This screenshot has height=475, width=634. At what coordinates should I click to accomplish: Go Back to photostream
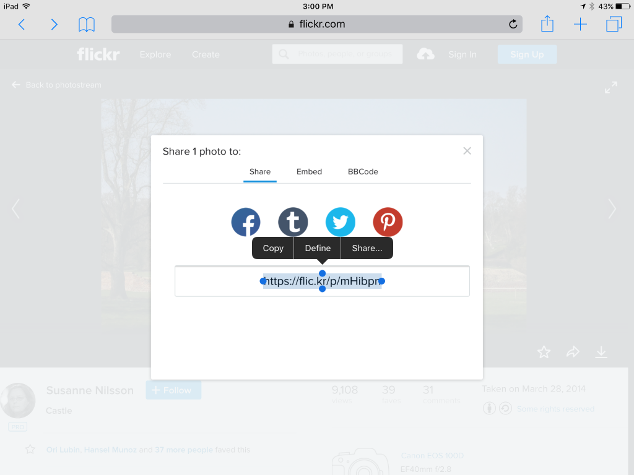click(56, 85)
